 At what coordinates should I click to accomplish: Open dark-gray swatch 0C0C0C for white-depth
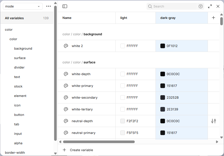[x=163, y=74]
